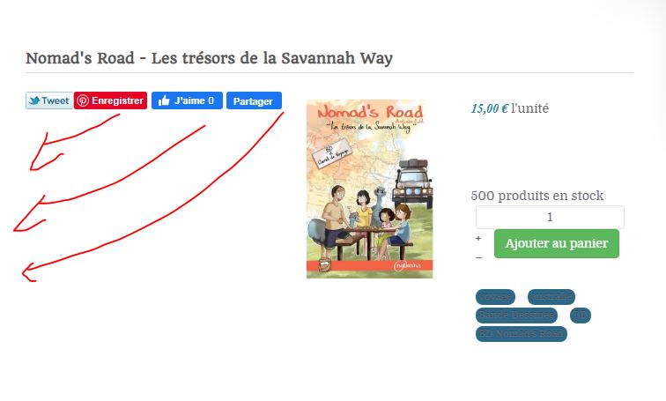
Task: Click the J'aime like count zero
Action: pyautogui.click(x=211, y=100)
